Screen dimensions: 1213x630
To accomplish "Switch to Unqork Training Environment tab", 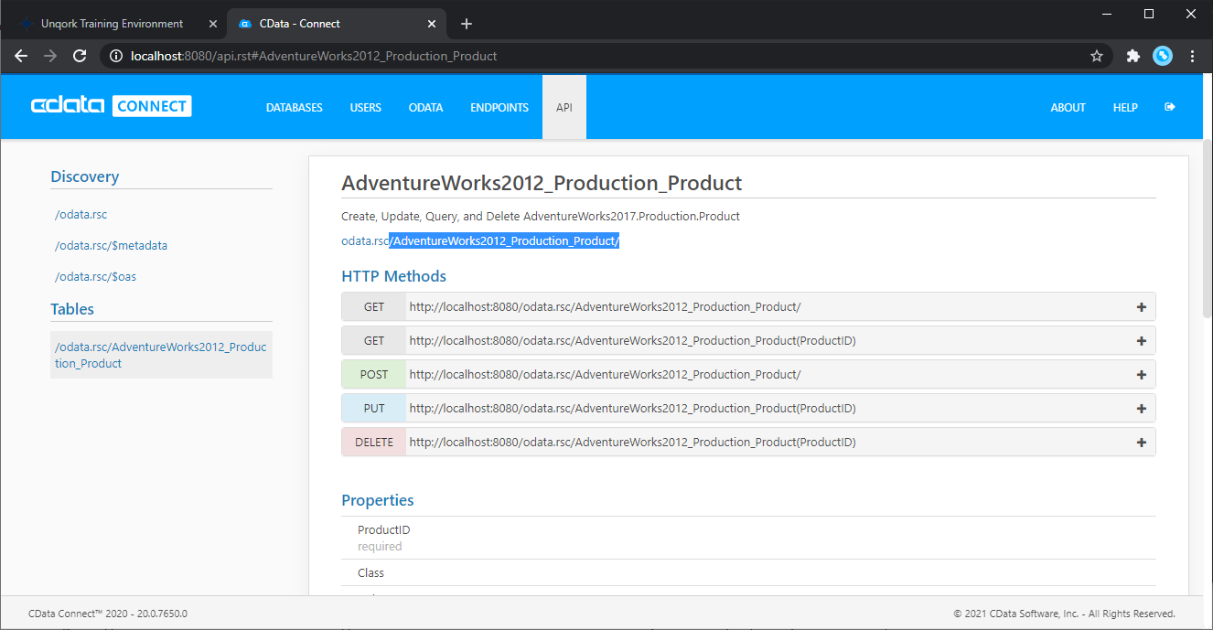I will (x=112, y=24).
